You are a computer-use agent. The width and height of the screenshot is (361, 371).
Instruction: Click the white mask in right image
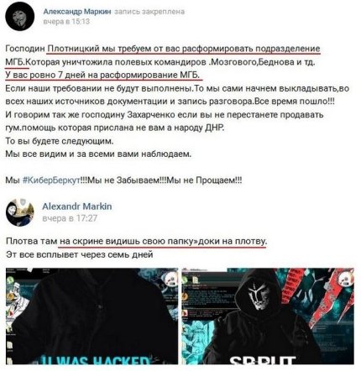[x=259, y=295]
